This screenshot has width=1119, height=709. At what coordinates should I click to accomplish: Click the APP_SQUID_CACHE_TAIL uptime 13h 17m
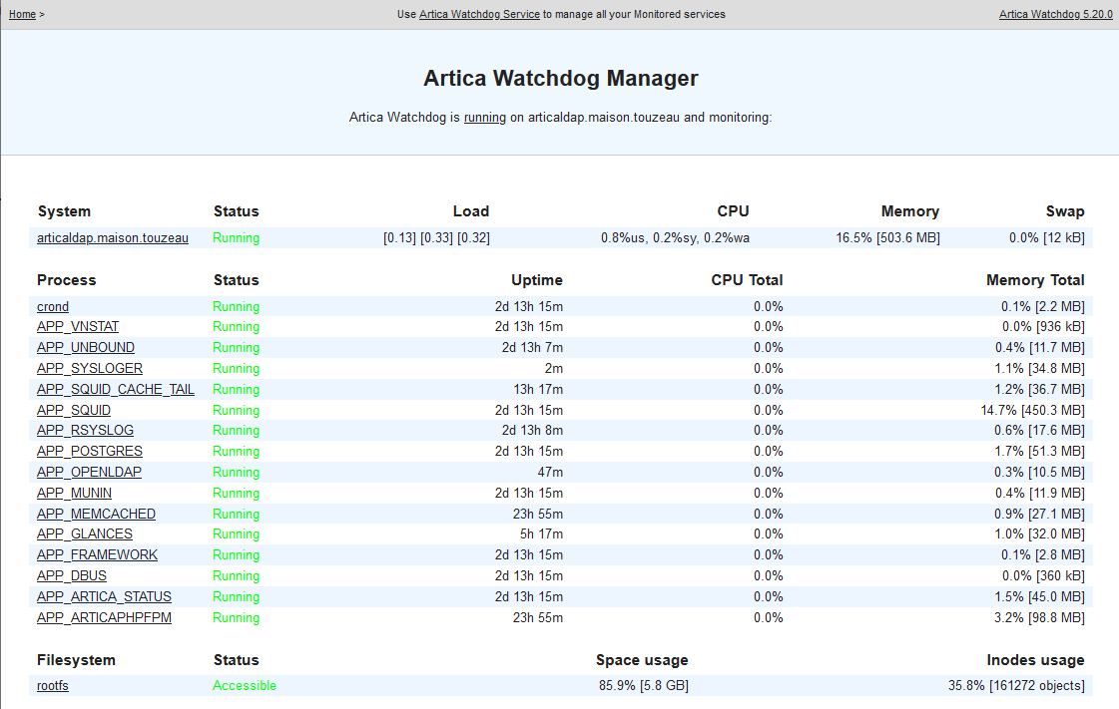pyautogui.click(x=538, y=389)
